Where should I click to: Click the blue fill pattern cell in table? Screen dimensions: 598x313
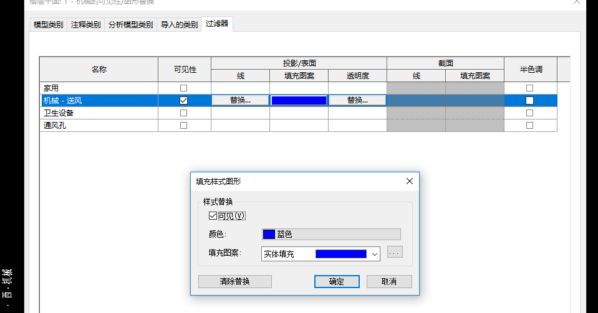[x=299, y=101]
